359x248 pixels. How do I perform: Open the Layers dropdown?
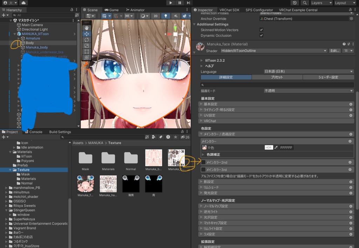pos(321,3)
